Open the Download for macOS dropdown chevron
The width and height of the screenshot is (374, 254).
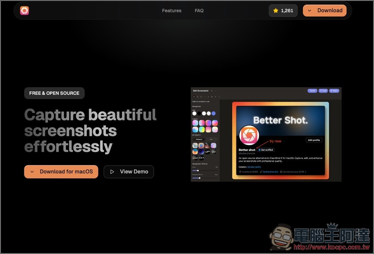tap(32, 172)
